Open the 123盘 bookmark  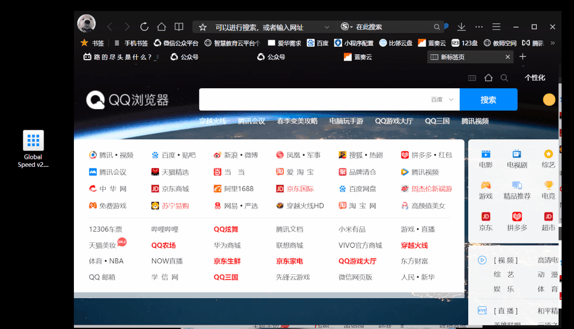point(465,43)
